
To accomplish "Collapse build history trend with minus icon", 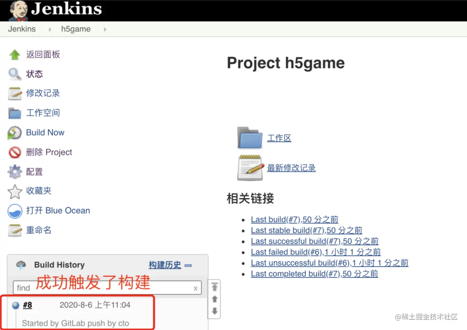I will [x=188, y=265].
